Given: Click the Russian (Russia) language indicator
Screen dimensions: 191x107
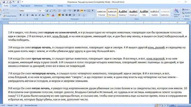Looking at the screenshot, I should (31, 106).
